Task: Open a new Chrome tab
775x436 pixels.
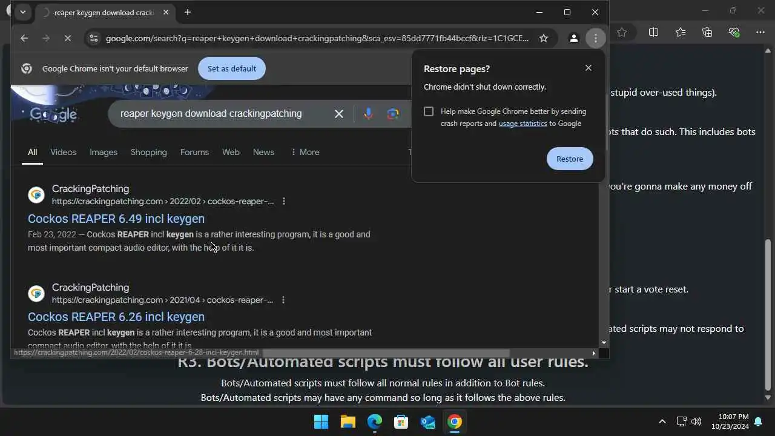Action: coord(188,12)
